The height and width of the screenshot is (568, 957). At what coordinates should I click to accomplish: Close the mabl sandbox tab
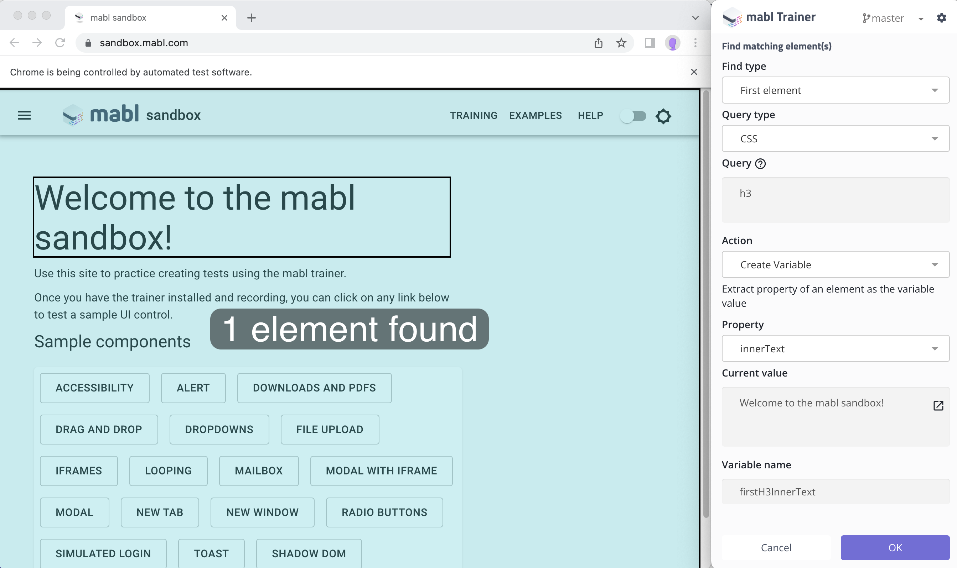[224, 17]
